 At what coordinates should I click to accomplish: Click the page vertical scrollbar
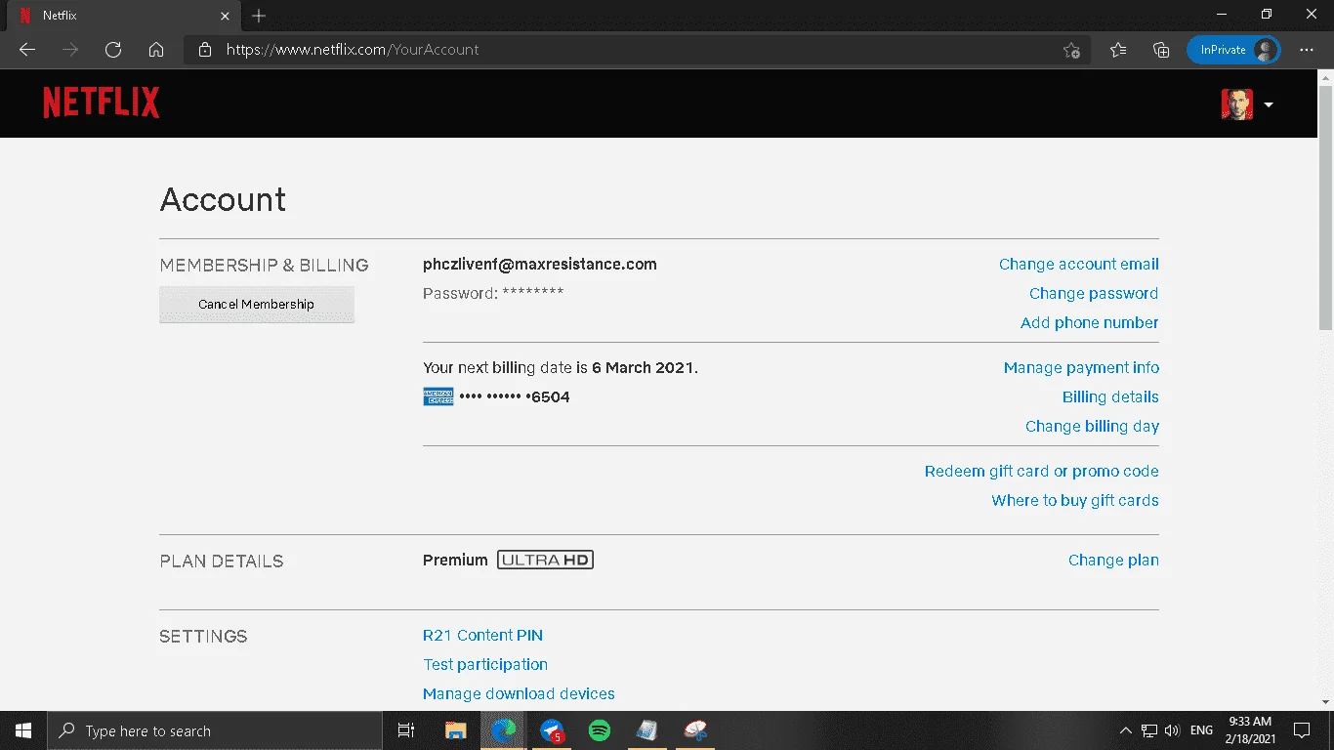pos(1325,207)
